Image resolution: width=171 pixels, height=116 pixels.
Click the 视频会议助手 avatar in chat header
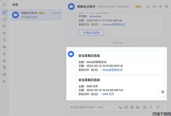[x=71, y=7]
